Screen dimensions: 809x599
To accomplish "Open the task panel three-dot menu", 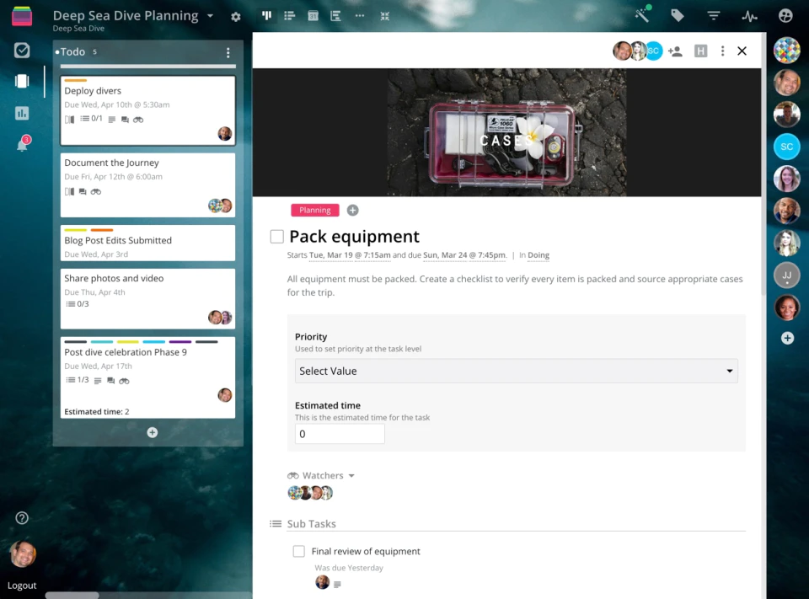I will 722,51.
